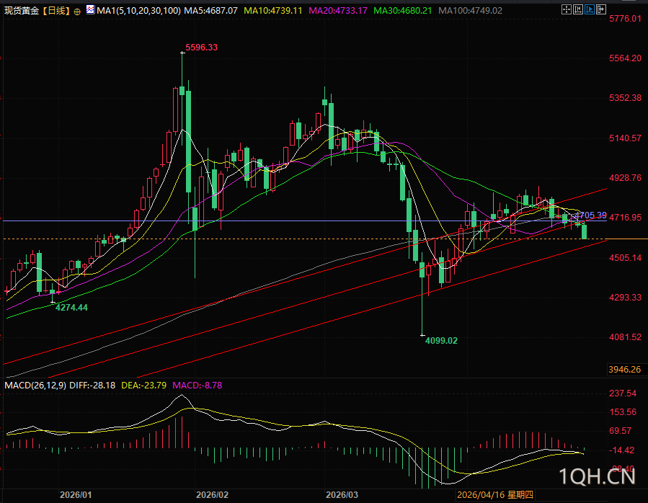This screenshot has height=503, width=648.
Task: Click the 5596.33 high price marker
Action: coord(201,48)
